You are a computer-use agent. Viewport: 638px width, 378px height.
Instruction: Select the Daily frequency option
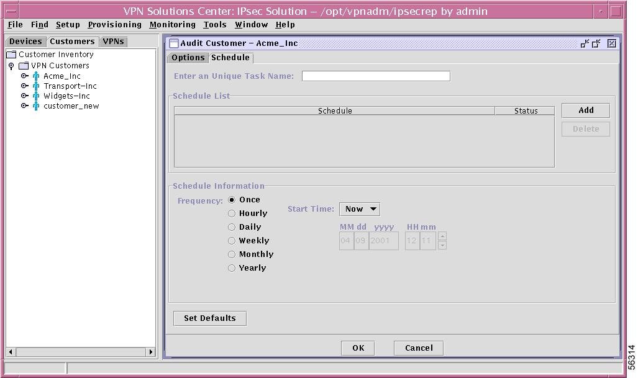pos(232,227)
